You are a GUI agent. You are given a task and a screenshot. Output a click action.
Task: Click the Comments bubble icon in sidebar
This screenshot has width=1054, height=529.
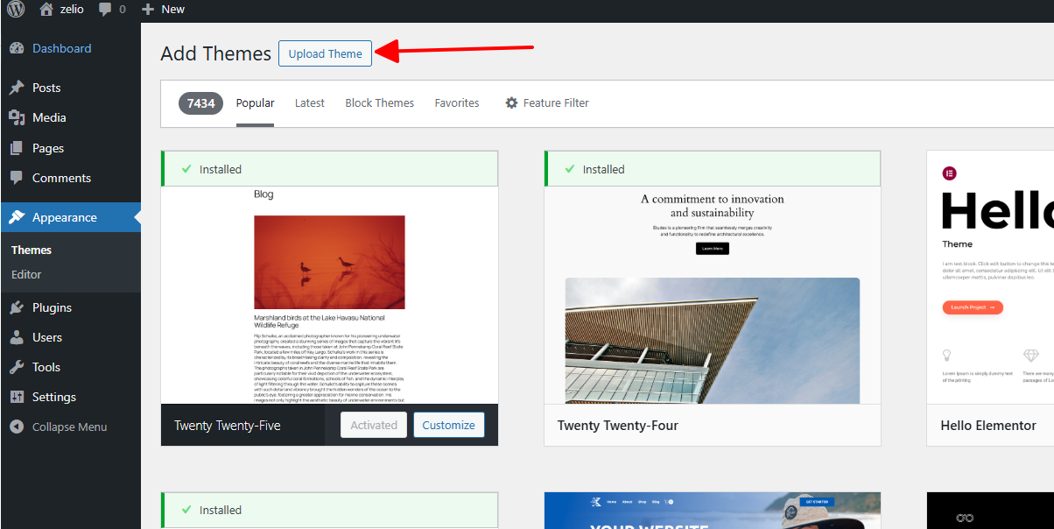pyautogui.click(x=17, y=178)
